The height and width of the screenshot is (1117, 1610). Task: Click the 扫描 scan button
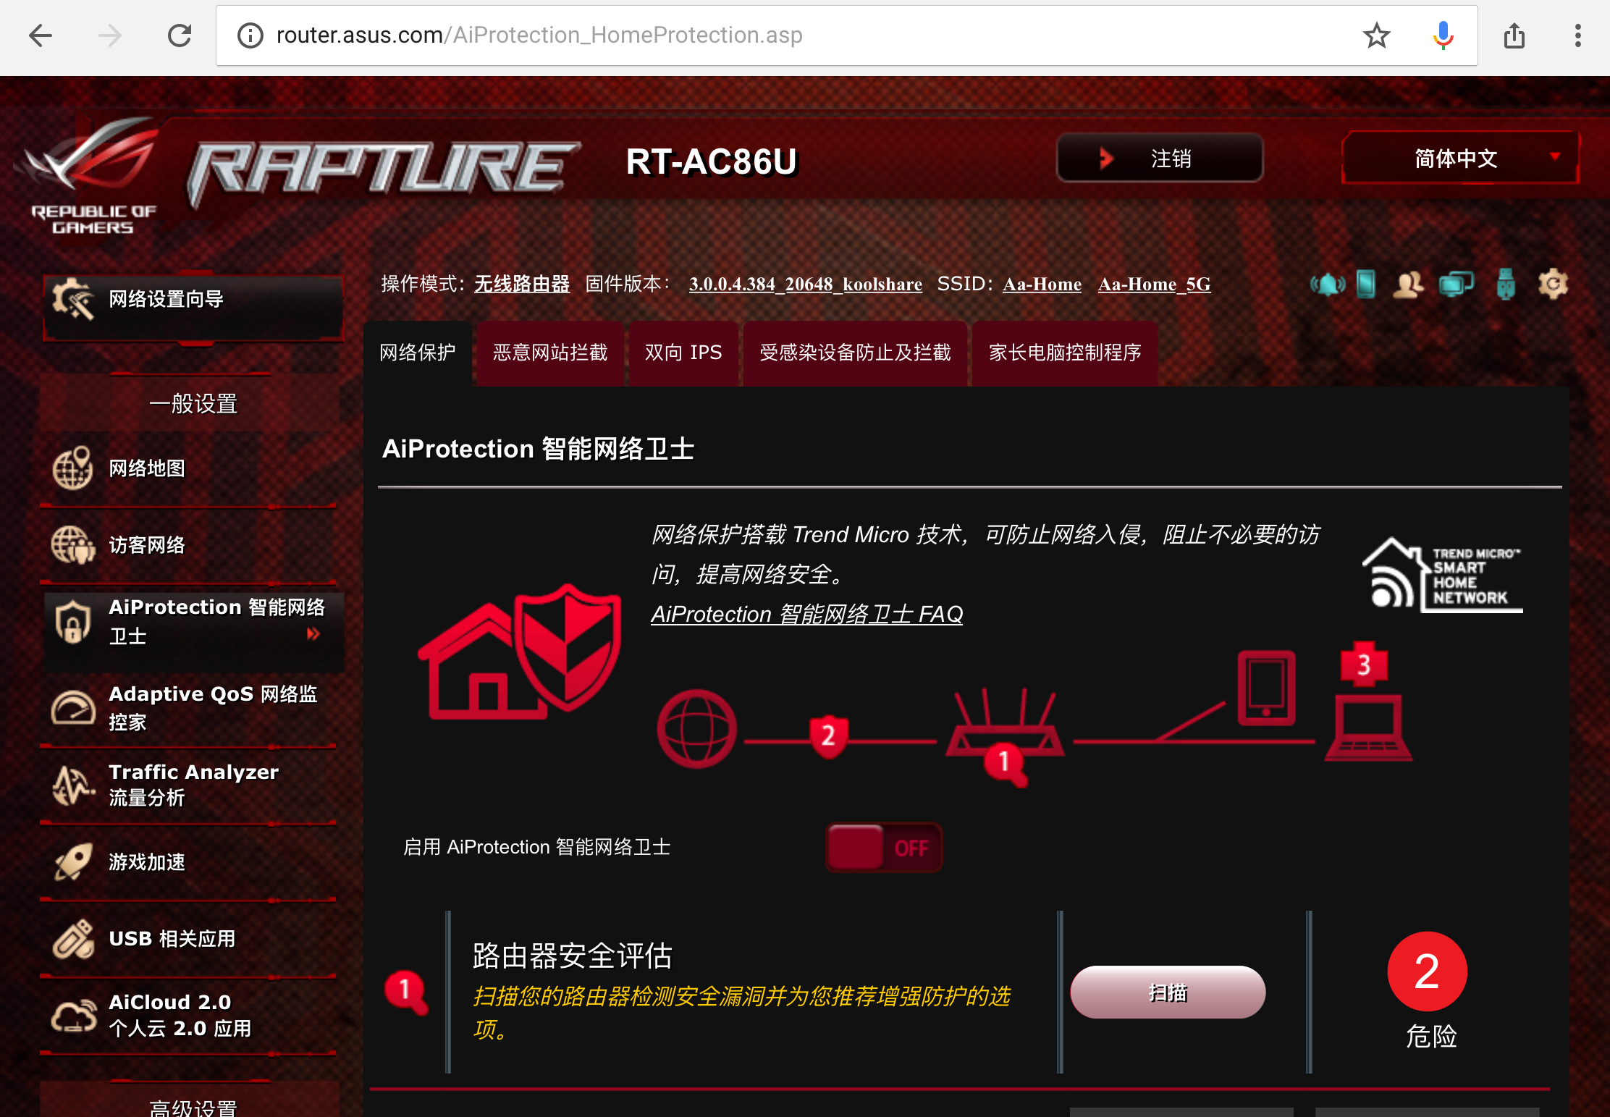coord(1168,992)
